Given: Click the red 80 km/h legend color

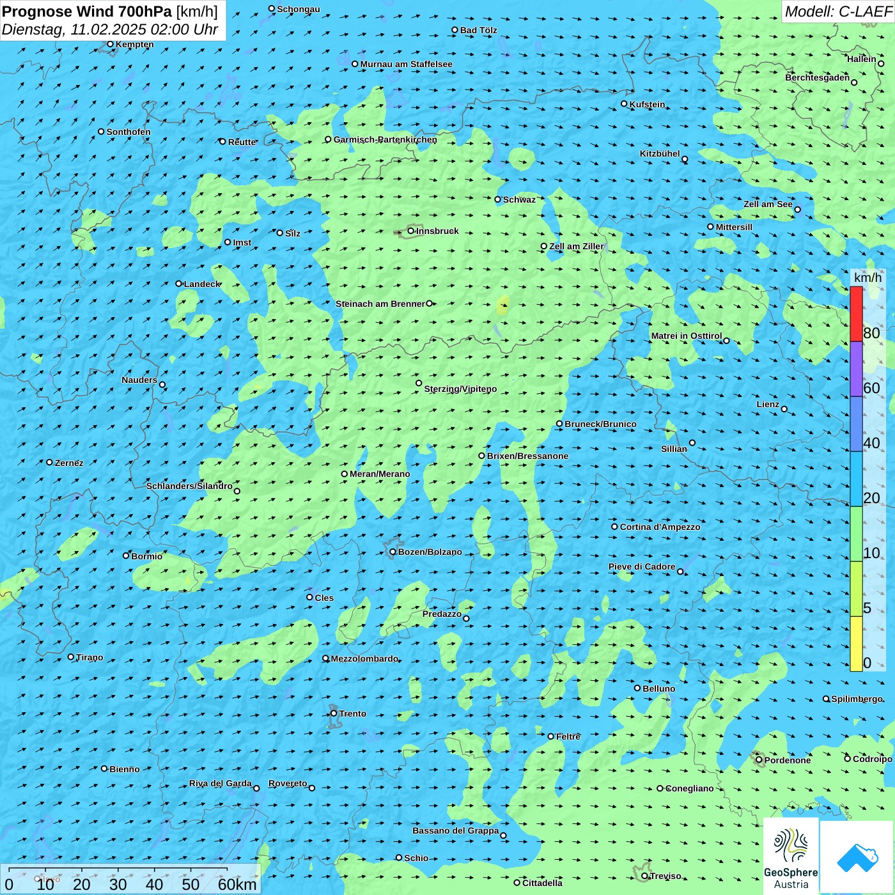Looking at the screenshot, I should (x=856, y=314).
